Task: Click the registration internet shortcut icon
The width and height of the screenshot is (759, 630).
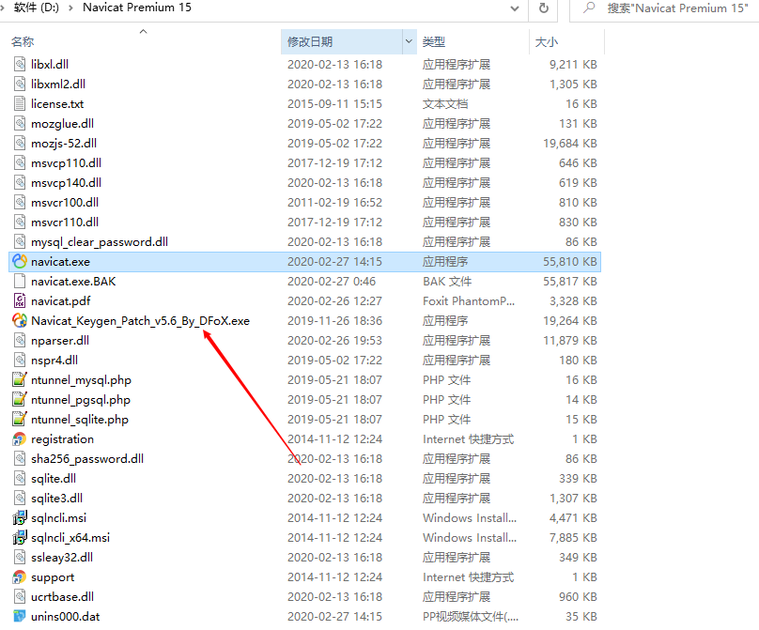Action: pos(20,439)
